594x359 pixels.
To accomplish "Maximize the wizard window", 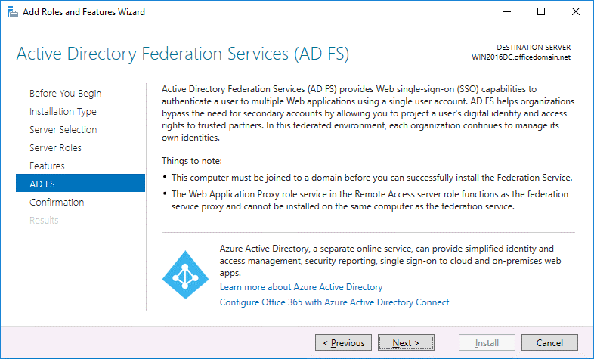I will click(x=541, y=12).
